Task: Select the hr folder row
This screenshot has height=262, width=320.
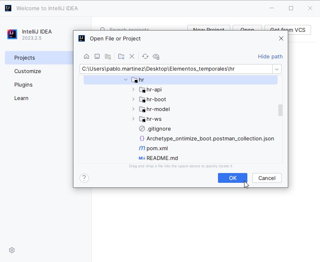Action: point(180,80)
